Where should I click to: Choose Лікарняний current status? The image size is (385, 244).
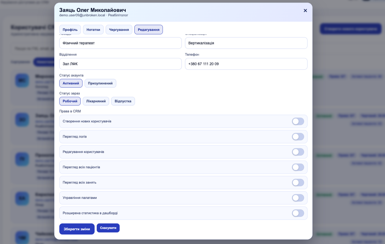coord(96,101)
